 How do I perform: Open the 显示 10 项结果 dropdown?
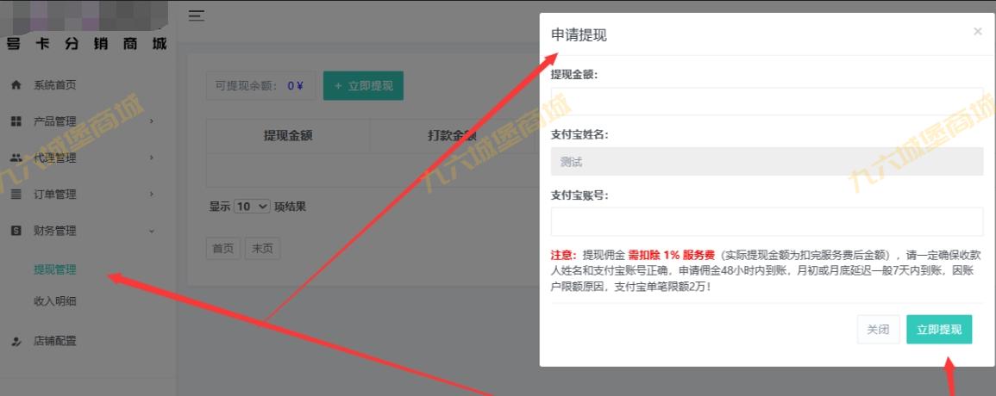click(x=252, y=207)
